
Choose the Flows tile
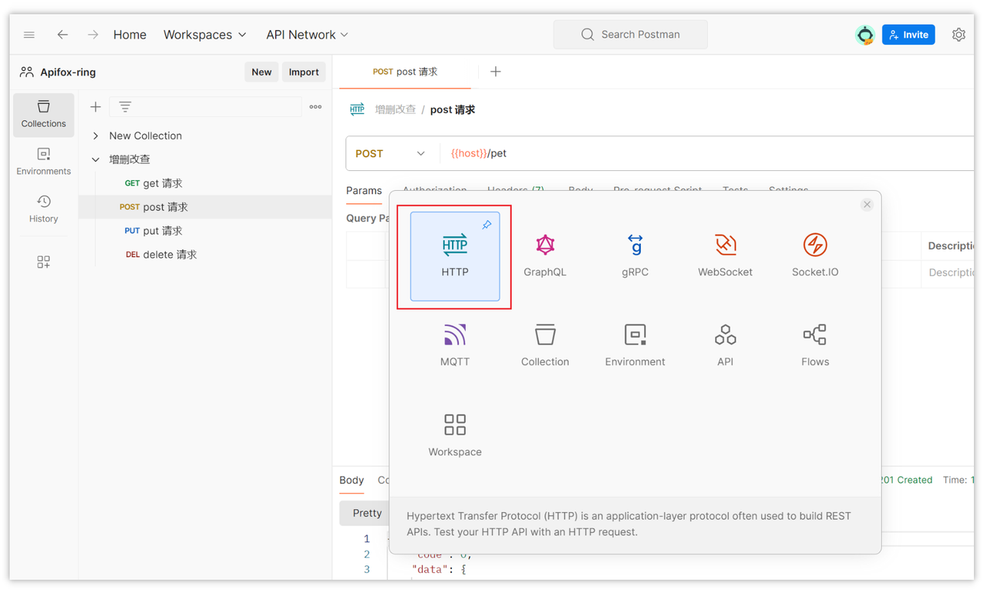[815, 346]
